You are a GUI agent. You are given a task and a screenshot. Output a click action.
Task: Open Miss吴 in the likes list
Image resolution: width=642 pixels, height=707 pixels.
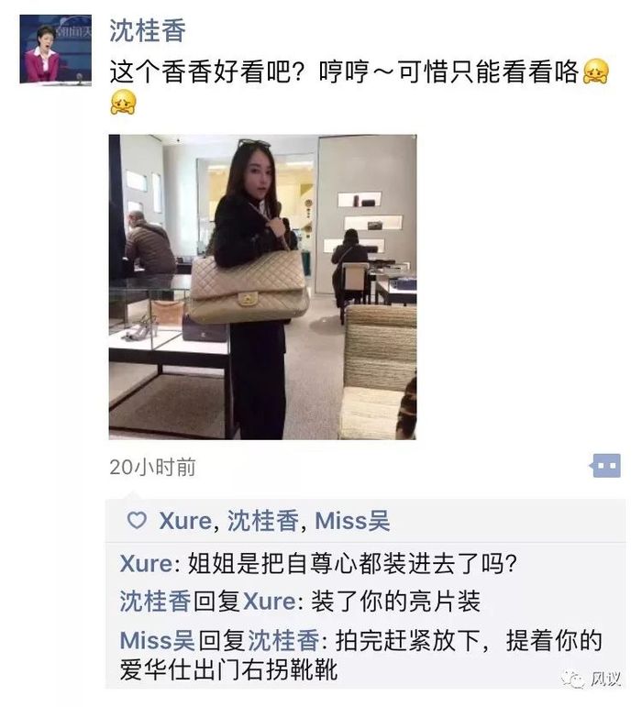[x=352, y=521]
